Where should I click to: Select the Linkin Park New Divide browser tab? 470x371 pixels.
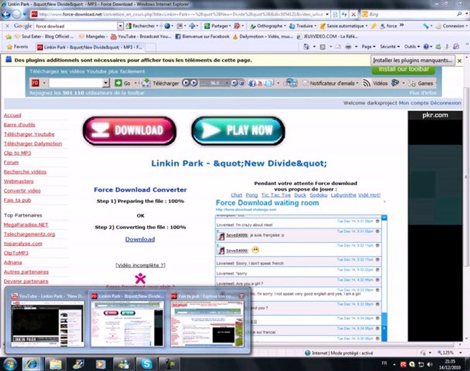[x=90, y=47]
